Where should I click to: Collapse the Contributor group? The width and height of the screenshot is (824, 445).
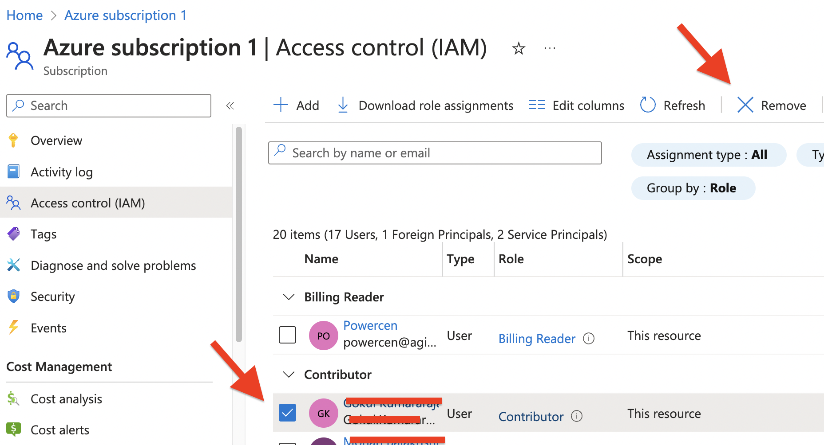pos(289,375)
